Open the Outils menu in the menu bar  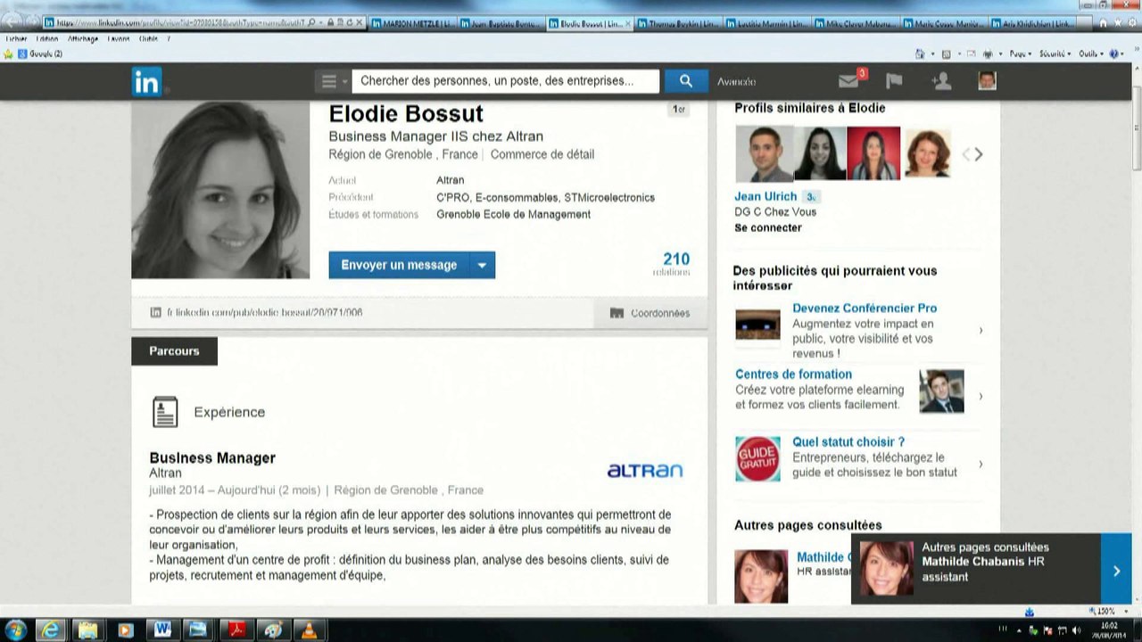tap(148, 39)
